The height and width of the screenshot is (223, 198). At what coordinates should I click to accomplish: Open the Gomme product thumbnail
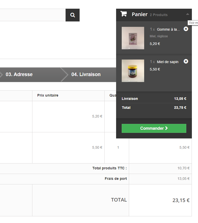133,38
